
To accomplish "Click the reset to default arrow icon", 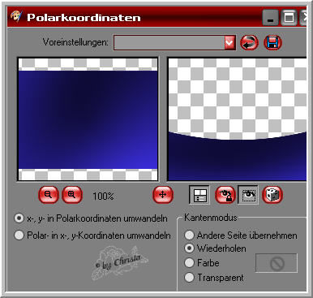I will coord(249,43).
